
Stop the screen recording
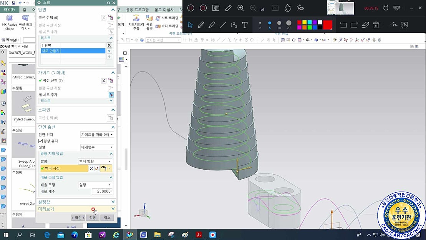click(203, 8)
